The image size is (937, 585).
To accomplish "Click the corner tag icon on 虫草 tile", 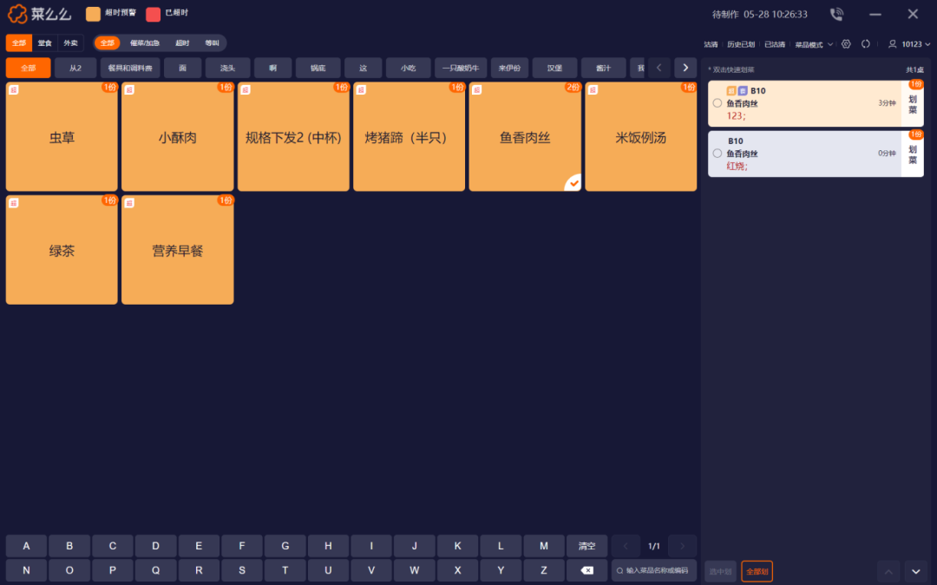I will (14, 89).
